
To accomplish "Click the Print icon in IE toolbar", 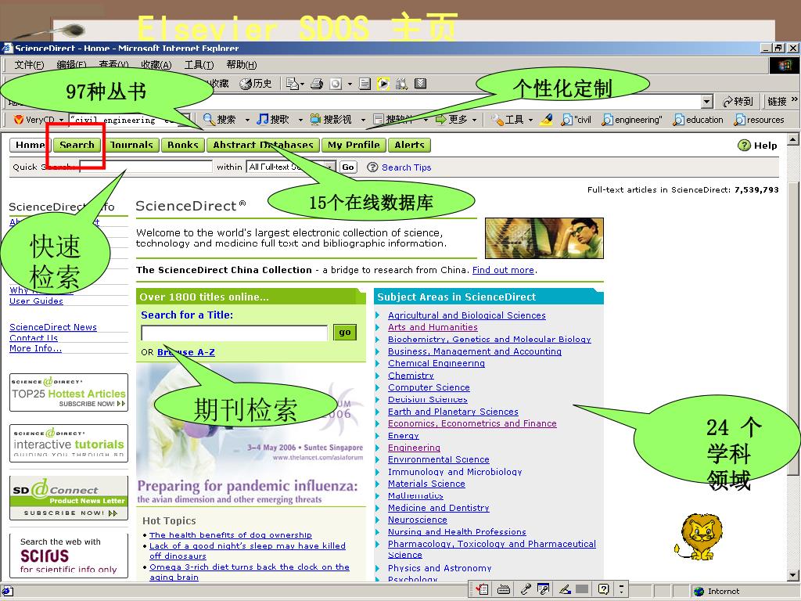I will point(317,84).
